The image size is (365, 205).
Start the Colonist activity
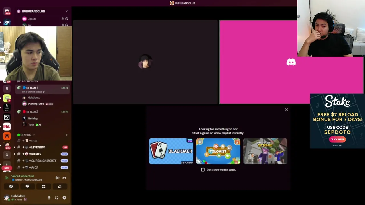click(x=218, y=151)
